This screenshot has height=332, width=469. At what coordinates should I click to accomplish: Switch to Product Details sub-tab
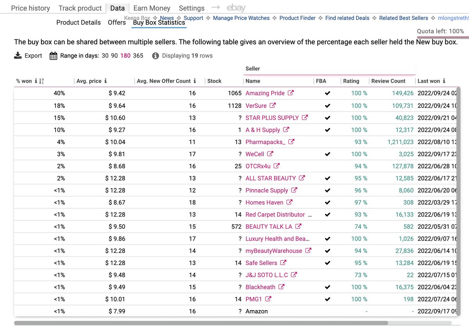pyautogui.click(x=79, y=22)
